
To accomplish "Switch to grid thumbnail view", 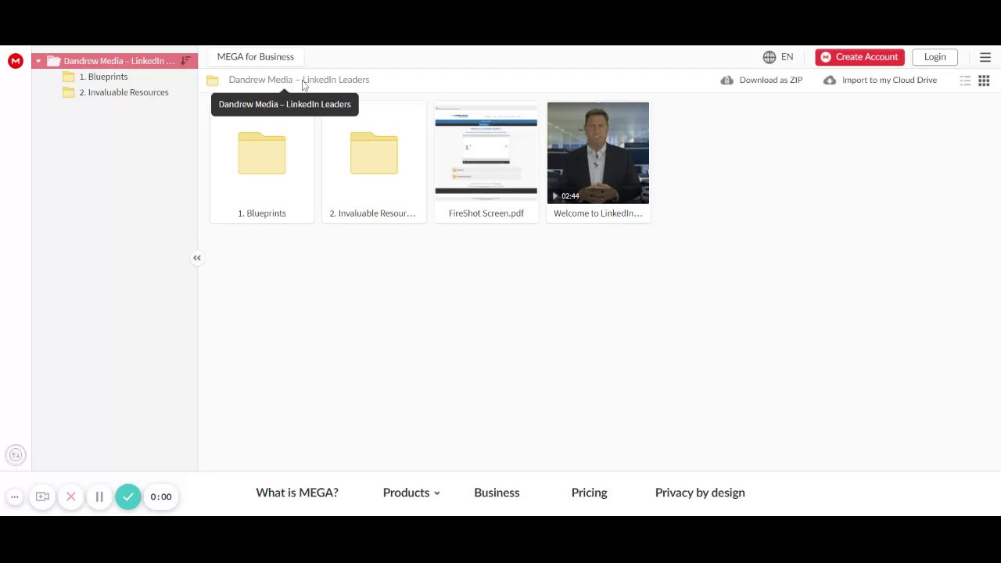I will pos(984,81).
